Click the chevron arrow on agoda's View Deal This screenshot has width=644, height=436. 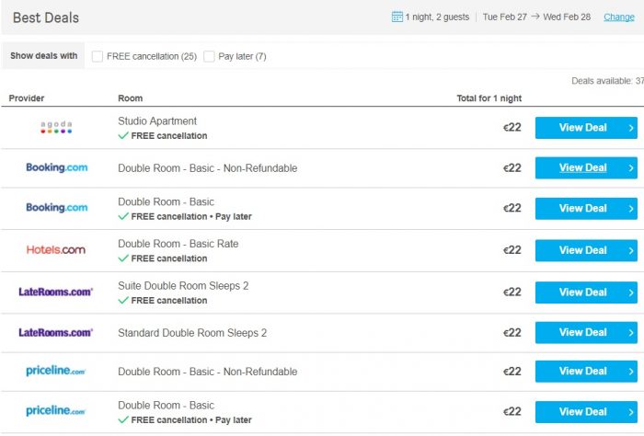click(x=631, y=128)
